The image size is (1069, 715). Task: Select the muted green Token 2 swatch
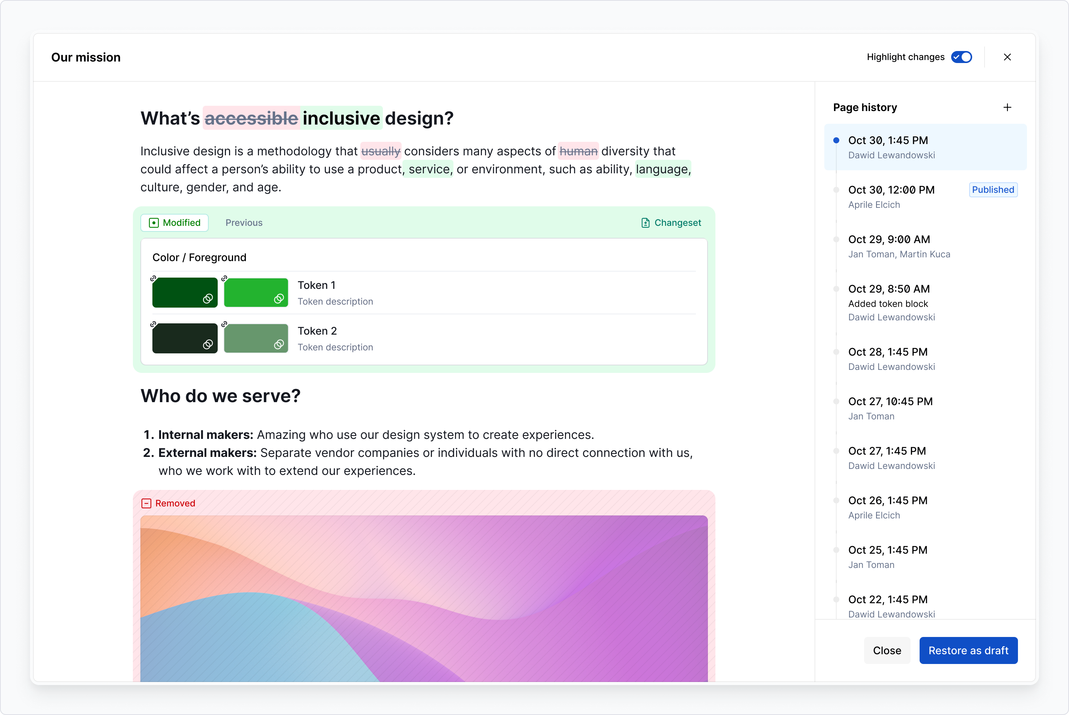[256, 338]
